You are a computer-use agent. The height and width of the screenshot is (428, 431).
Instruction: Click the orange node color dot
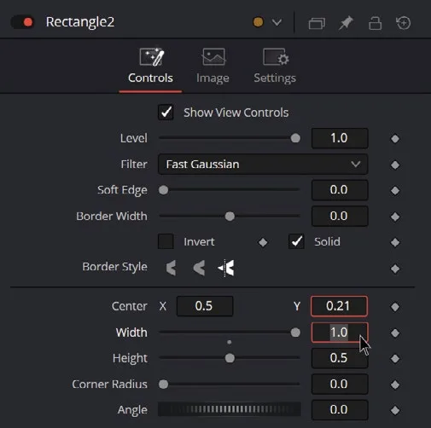pyautogui.click(x=259, y=22)
